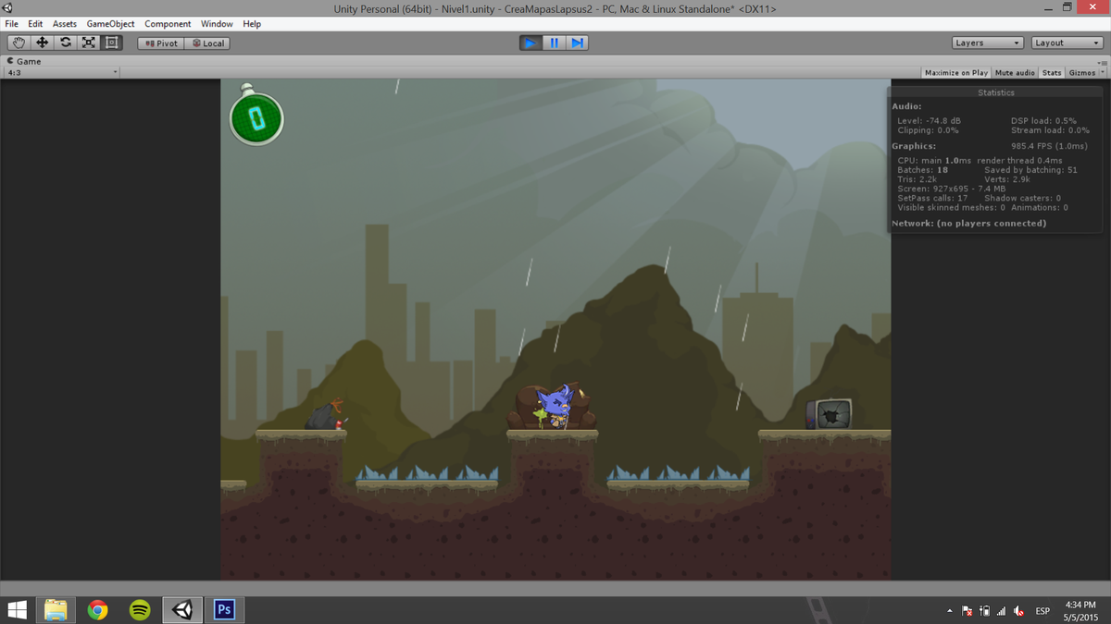The height and width of the screenshot is (624, 1111).
Task: Open the Layers dropdown
Action: pos(988,43)
